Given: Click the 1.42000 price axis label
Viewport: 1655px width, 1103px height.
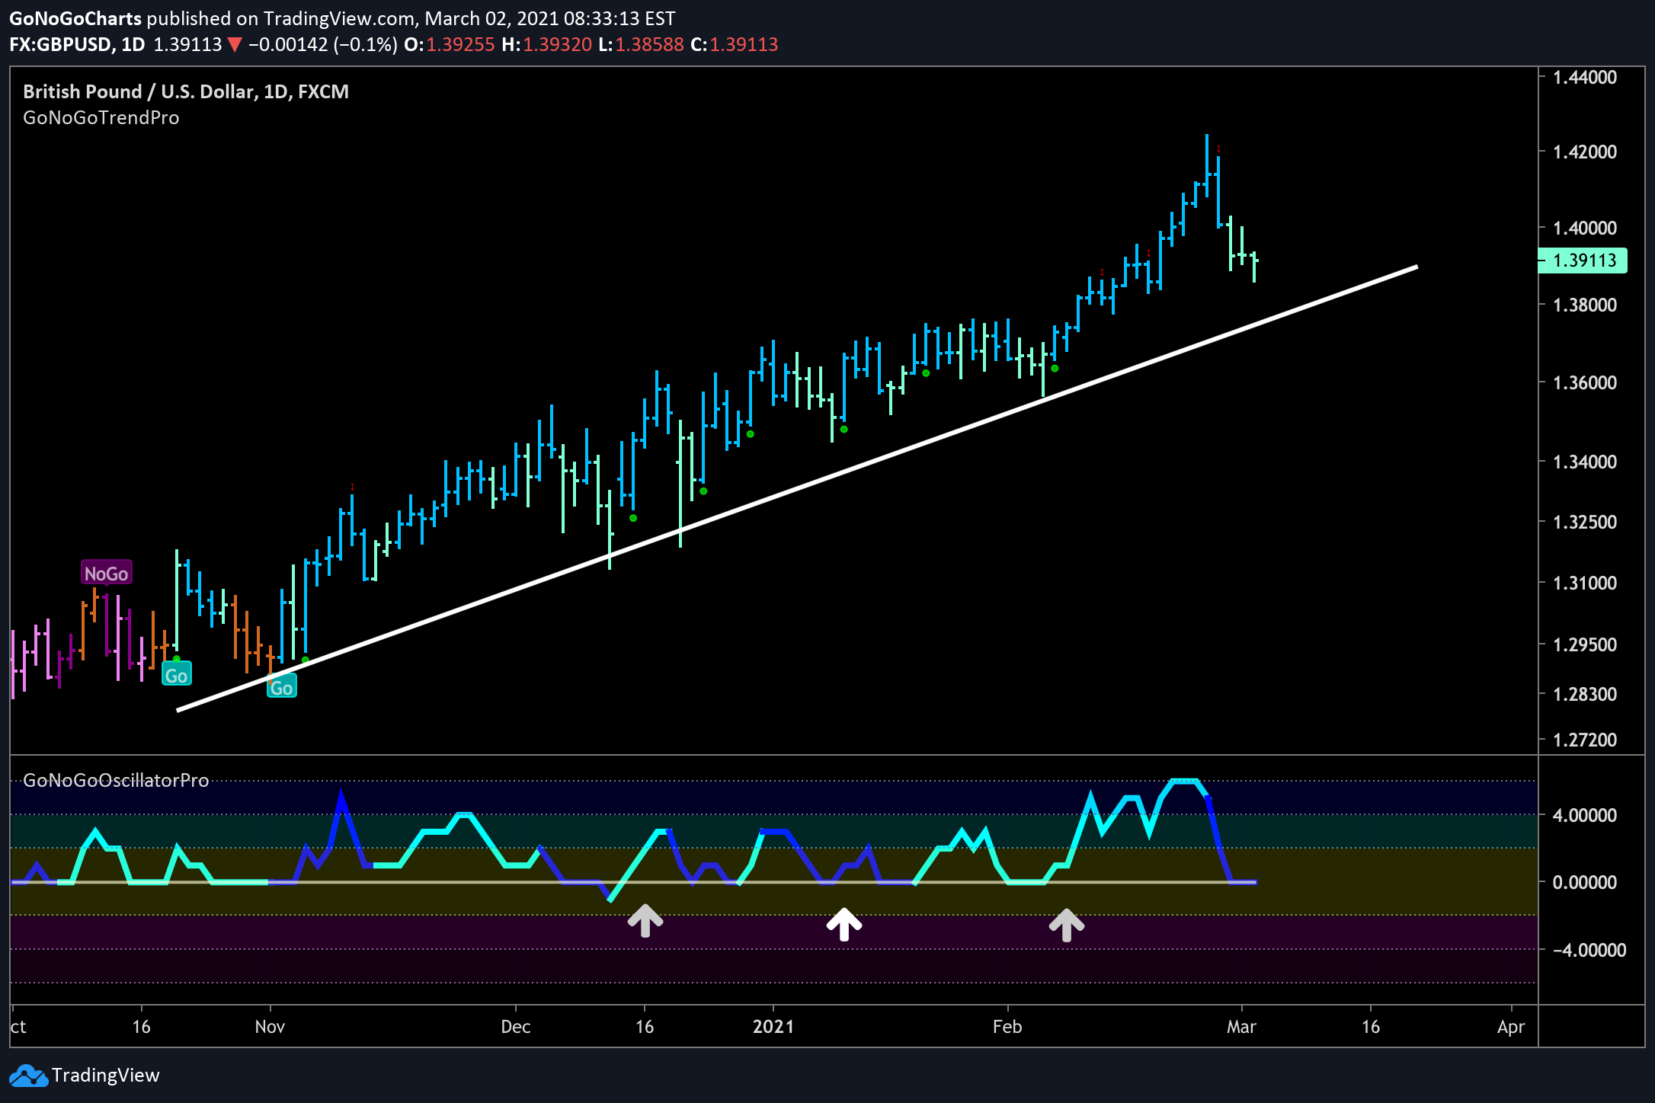Looking at the screenshot, I should 1585,152.
